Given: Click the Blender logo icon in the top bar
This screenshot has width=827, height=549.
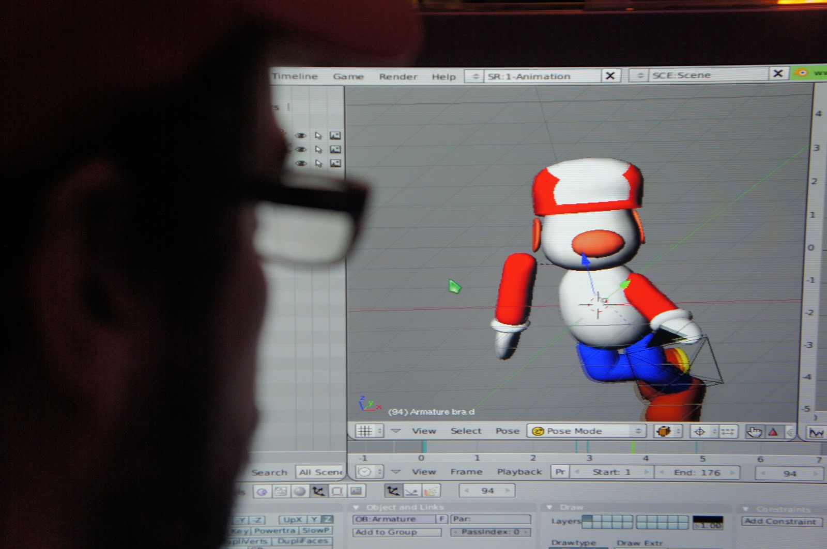Looking at the screenshot, I should click(802, 73).
